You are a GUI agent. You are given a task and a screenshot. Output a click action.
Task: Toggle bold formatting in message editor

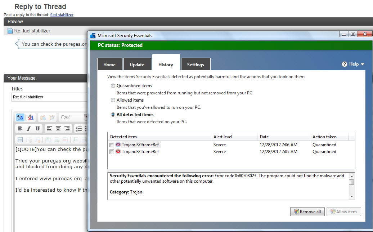click(20, 129)
